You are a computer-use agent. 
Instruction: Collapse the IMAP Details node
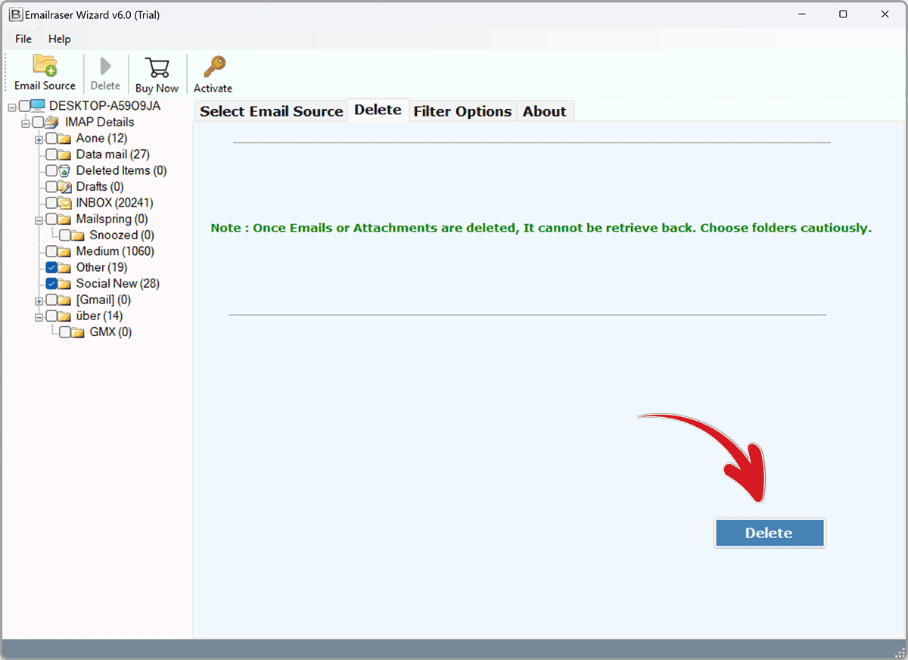pos(25,123)
